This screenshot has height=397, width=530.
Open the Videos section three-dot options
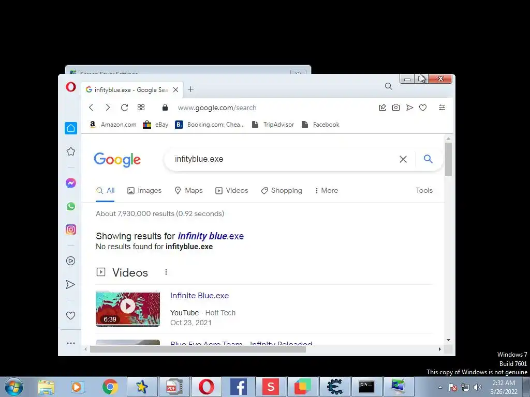(166, 272)
